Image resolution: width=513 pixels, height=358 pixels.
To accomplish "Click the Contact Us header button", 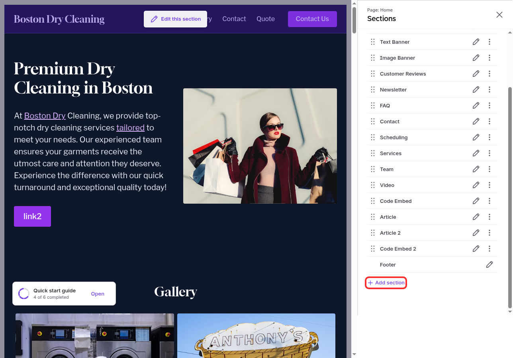I will [312, 19].
